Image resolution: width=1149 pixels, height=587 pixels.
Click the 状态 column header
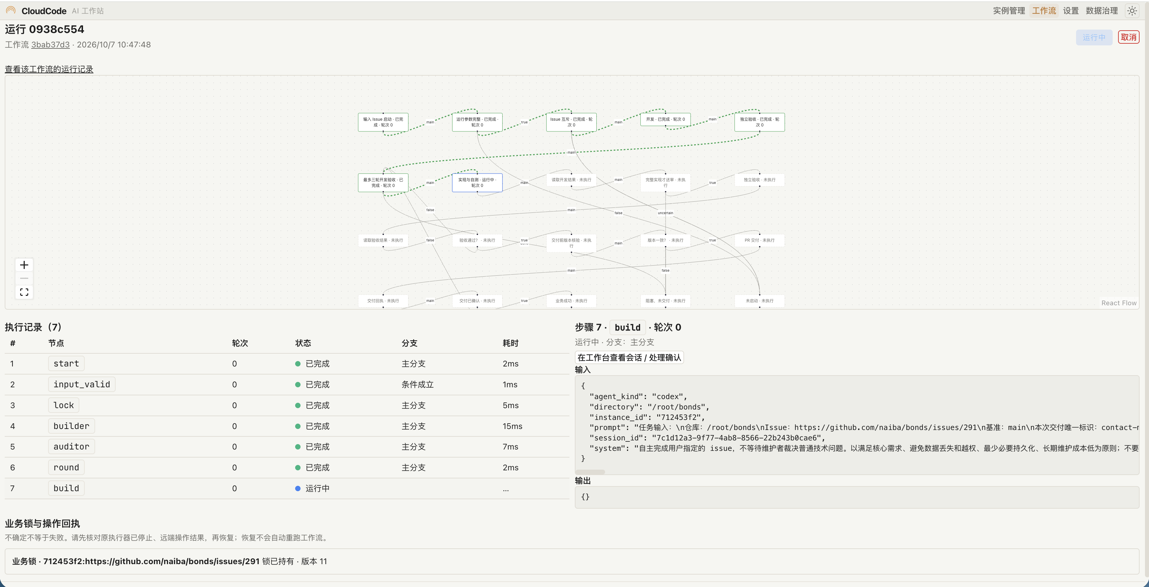click(x=303, y=343)
